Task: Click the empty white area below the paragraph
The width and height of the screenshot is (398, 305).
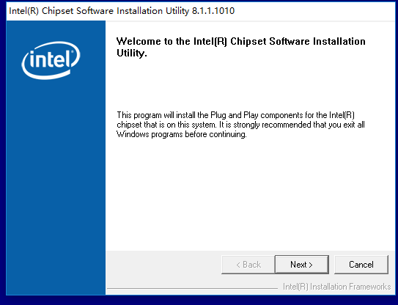Action: pyautogui.click(x=250, y=194)
